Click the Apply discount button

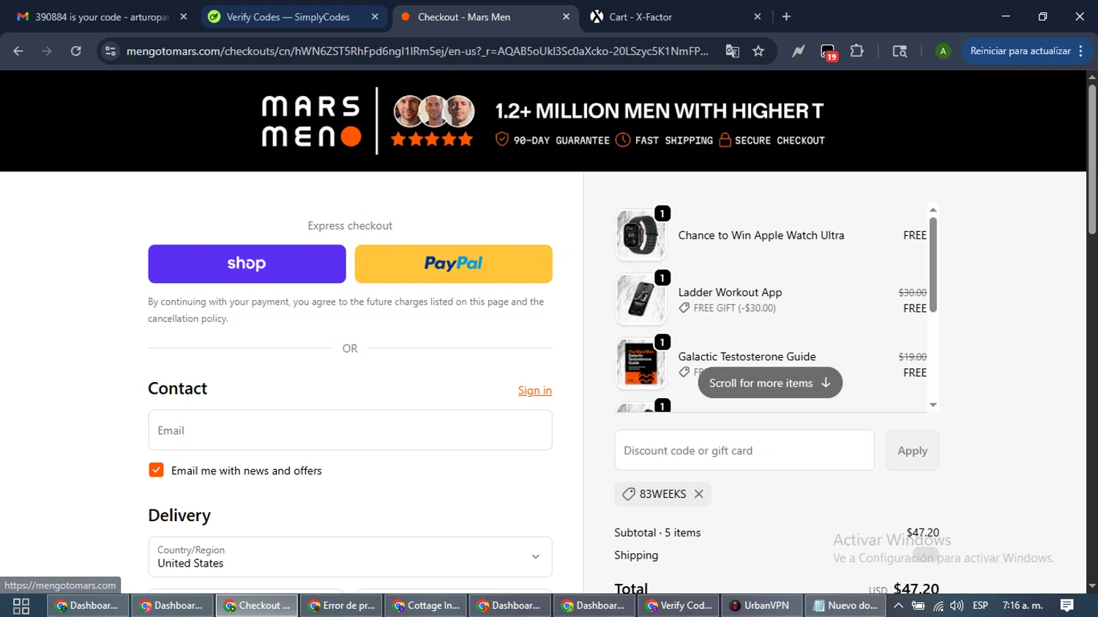912,451
